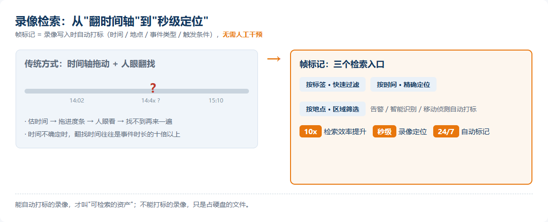Click the orange 10x badge

pyautogui.click(x=310, y=132)
